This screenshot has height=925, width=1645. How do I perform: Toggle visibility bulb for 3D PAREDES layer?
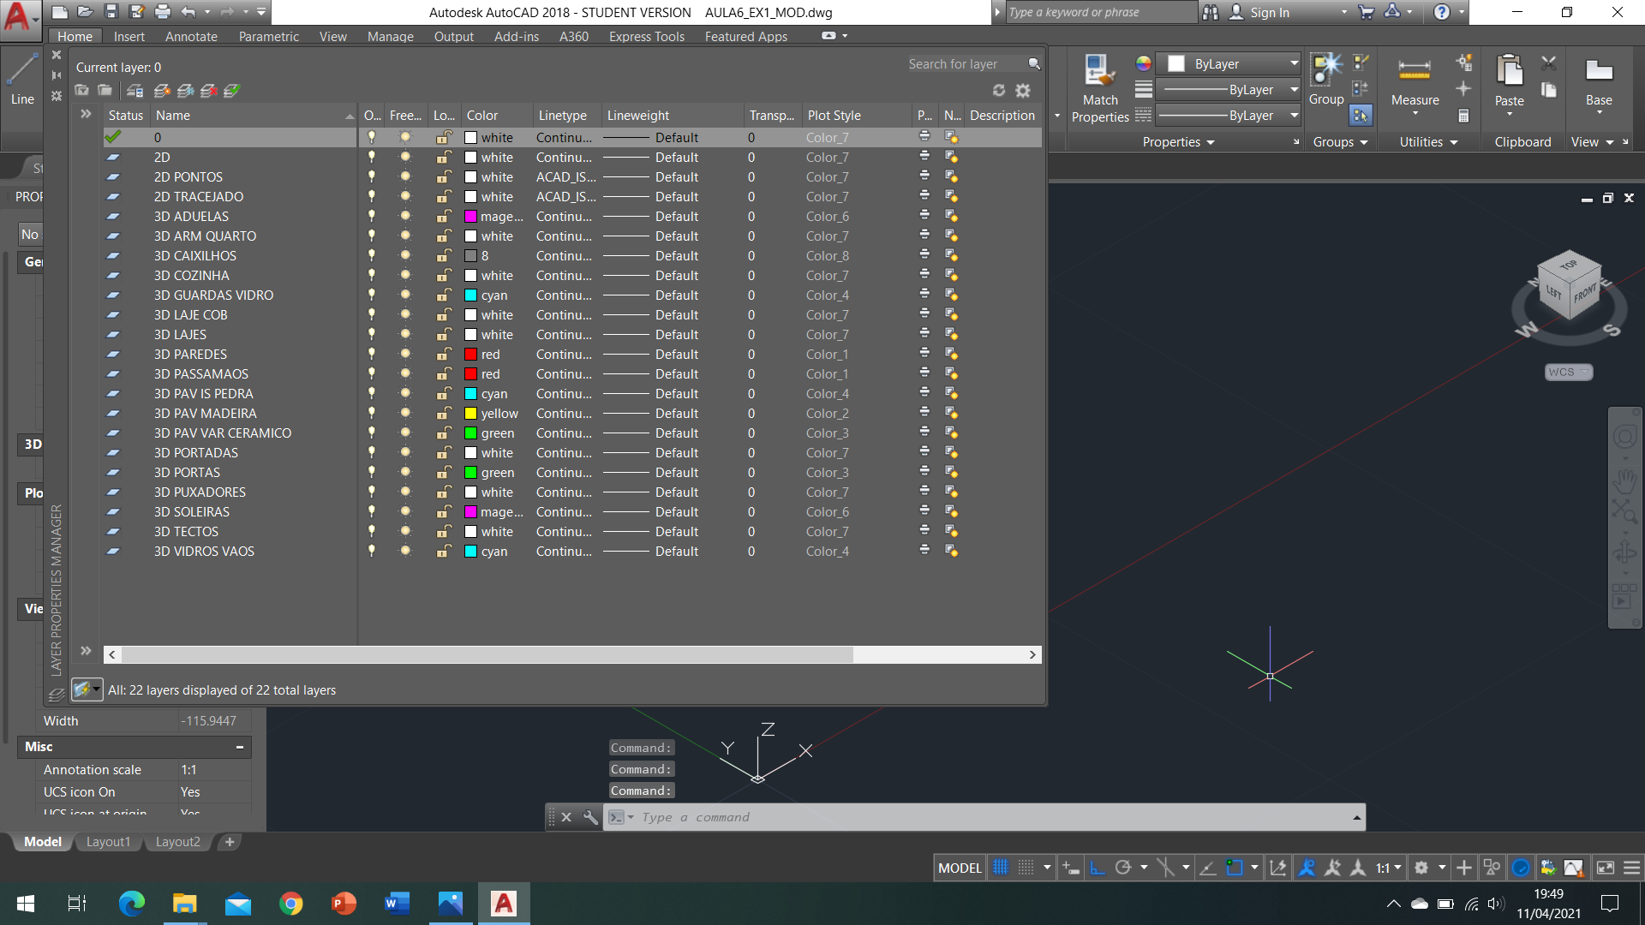[372, 354]
